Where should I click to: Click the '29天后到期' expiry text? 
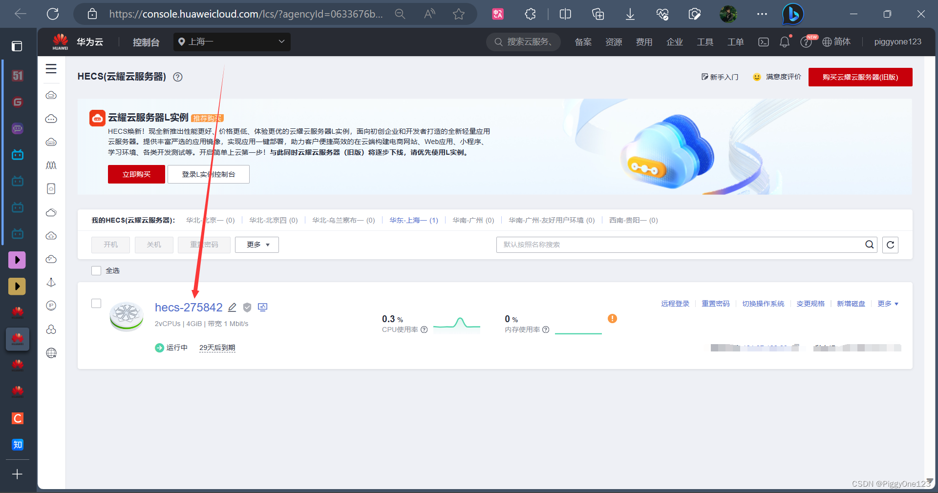click(x=217, y=348)
